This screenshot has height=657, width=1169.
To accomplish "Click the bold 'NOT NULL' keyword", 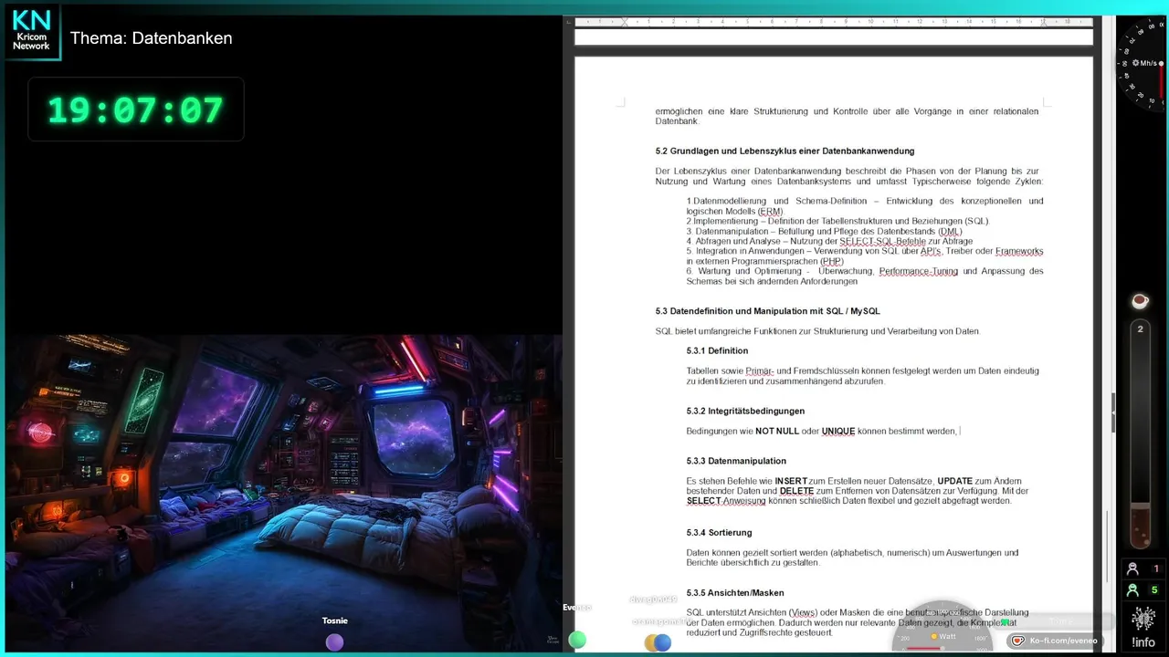I will pos(777,431).
